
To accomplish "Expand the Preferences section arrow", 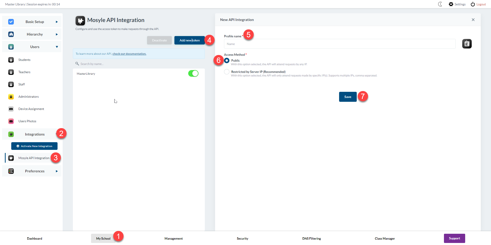I will (57, 171).
